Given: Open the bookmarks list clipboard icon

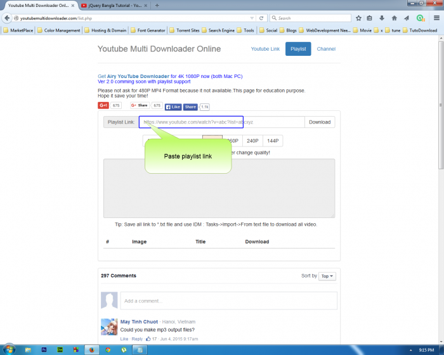Looking at the screenshot, I should click(x=369, y=18).
